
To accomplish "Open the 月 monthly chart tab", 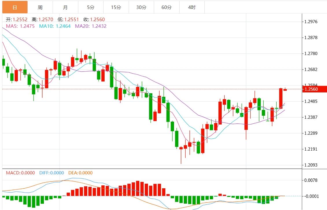I will pyautogui.click(x=65, y=7).
